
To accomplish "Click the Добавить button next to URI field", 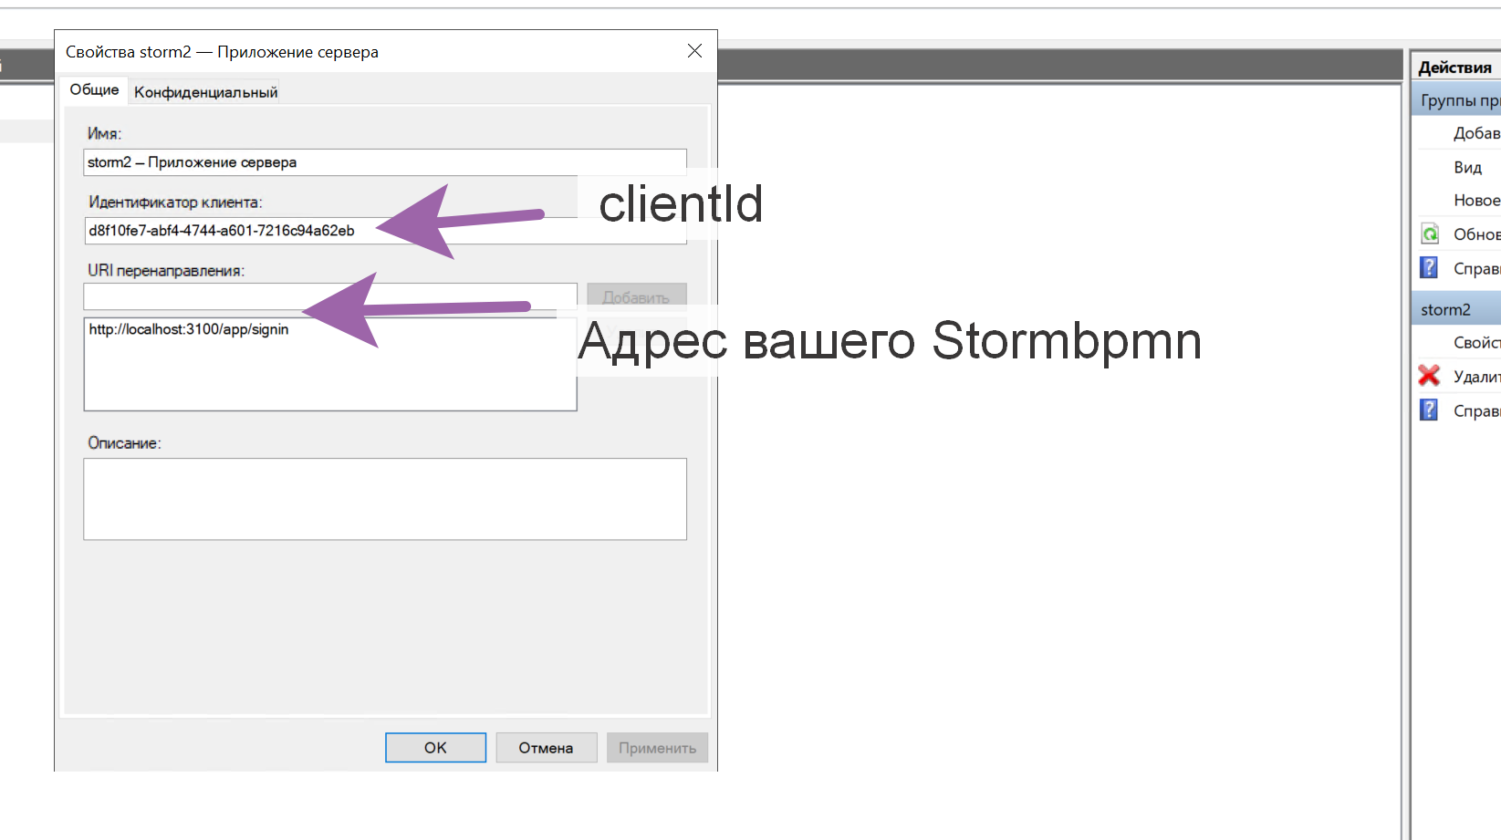I will tap(636, 297).
